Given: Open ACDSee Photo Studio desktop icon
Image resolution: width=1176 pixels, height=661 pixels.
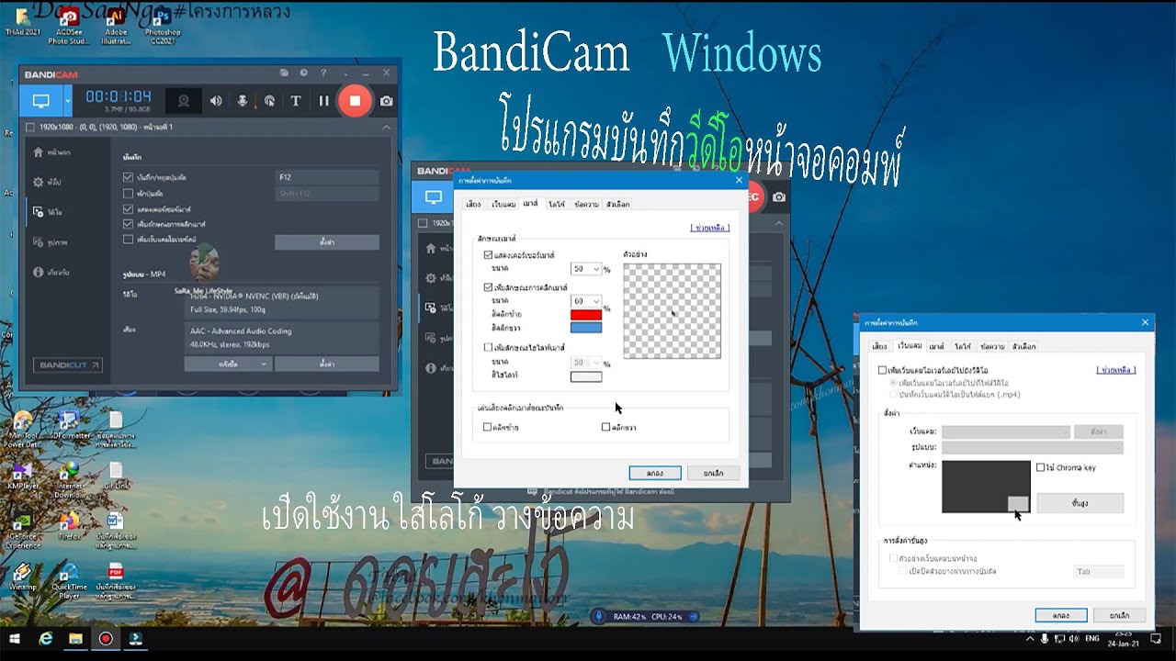Looking at the screenshot, I should 68,25.
